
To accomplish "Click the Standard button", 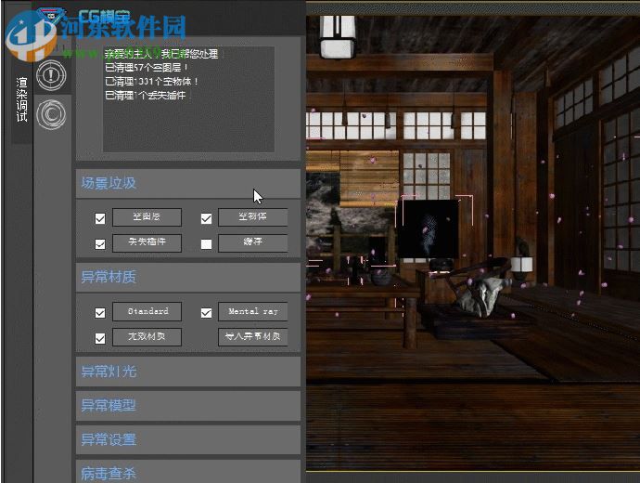I will point(147,312).
